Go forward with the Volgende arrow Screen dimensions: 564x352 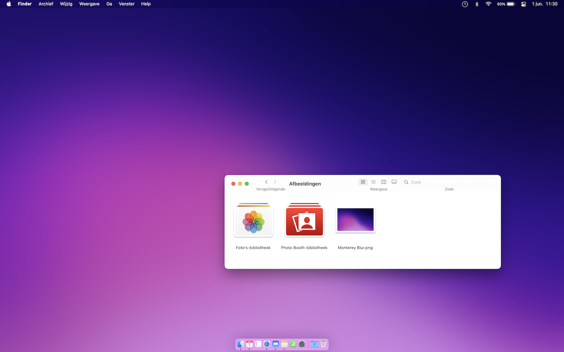tap(275, 182)
